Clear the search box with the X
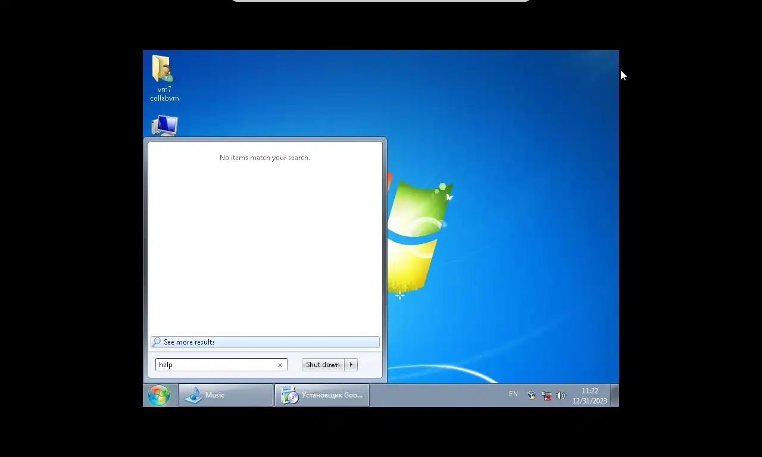 (280, 365)
